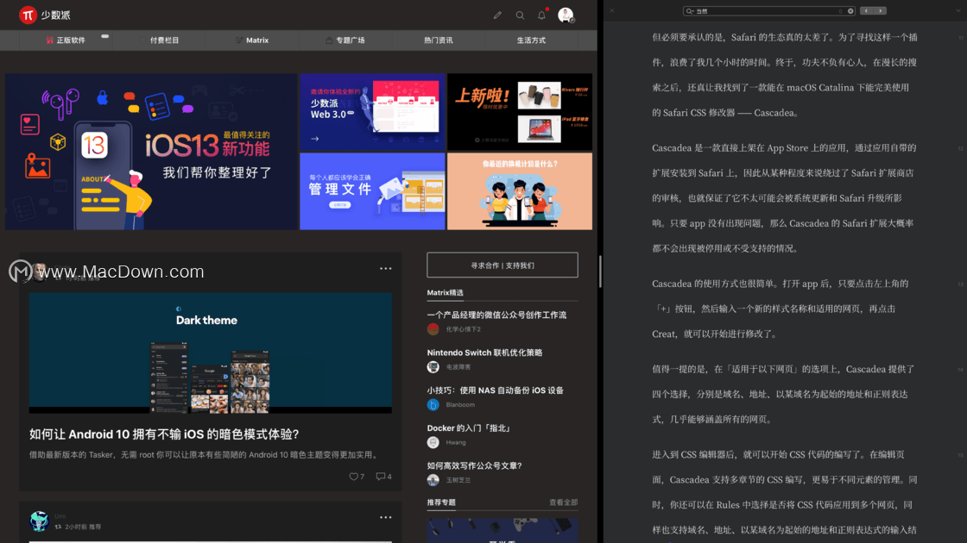Click 查看全部 next to 推荐专题
Image resolution: width=967 pixels, height=543 pixels.
pos(563,502)
